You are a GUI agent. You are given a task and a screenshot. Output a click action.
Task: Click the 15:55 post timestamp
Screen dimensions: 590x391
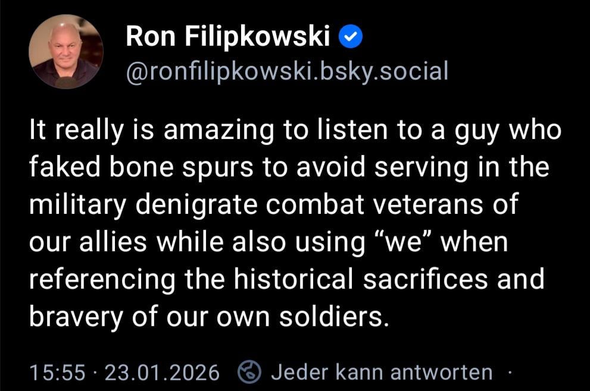(57, 373)
